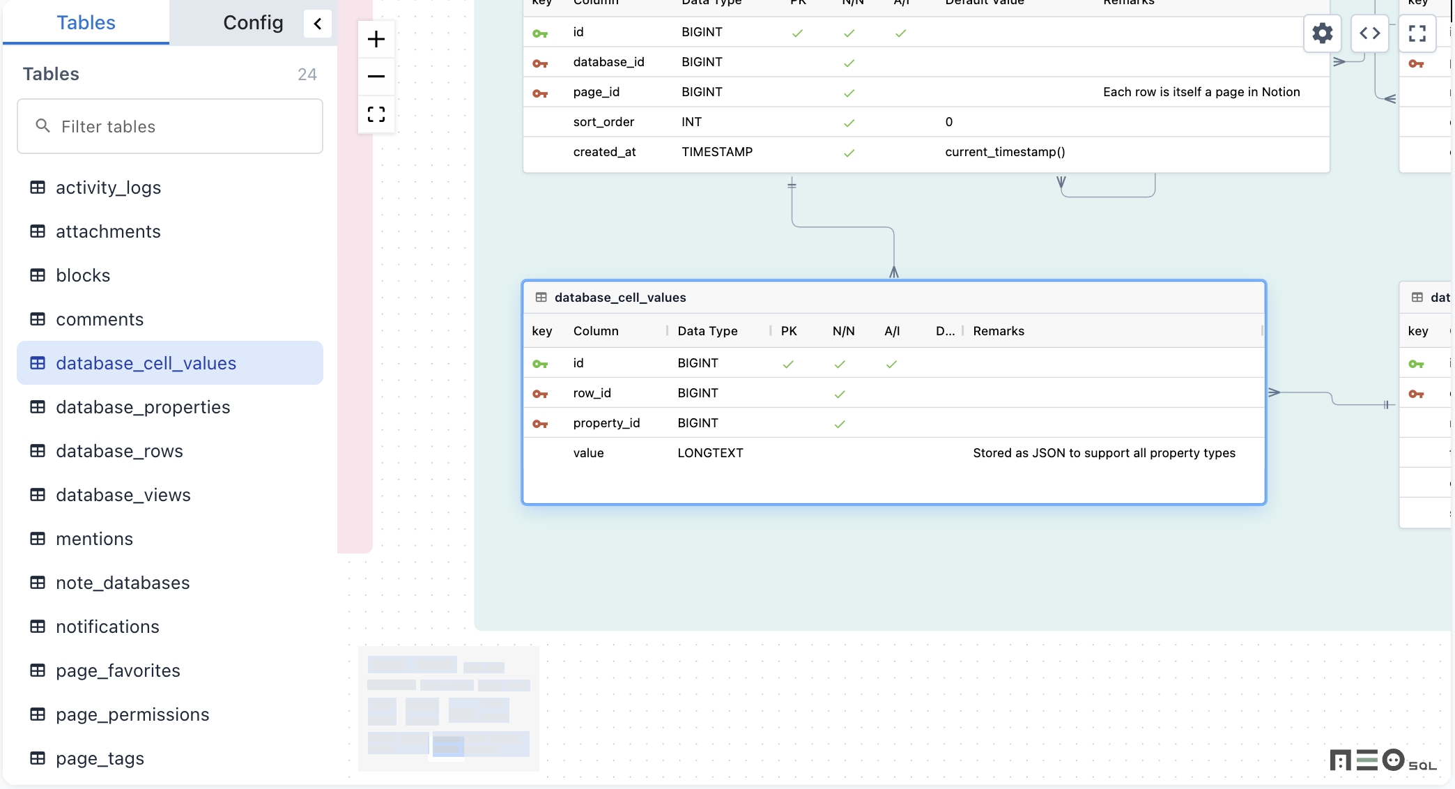Click the 'Stored as JSON to support all property types' remark
This screenshot has width=1455, height=789.
pyautogui.click(x=1104, y=453)
